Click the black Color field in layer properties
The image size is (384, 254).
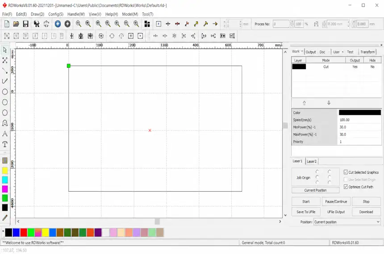click(360, 112)
